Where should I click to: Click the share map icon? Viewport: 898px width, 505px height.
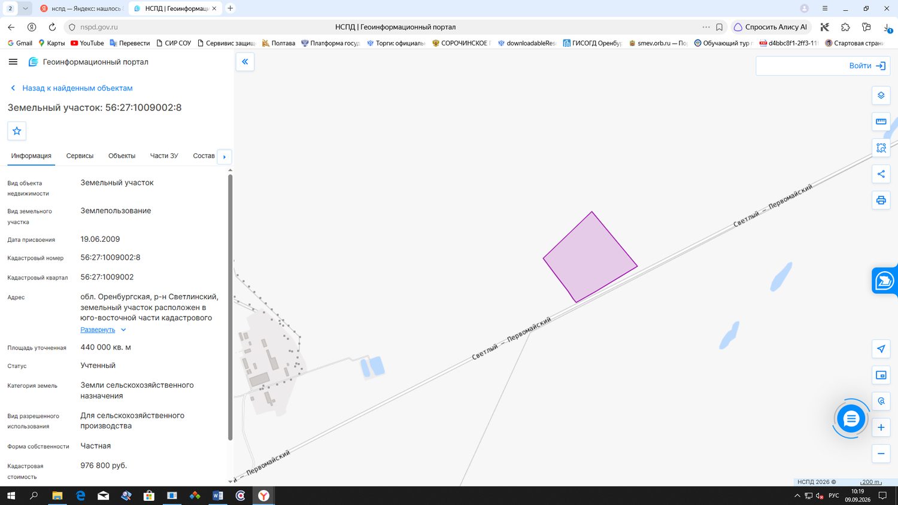(881, 174)
